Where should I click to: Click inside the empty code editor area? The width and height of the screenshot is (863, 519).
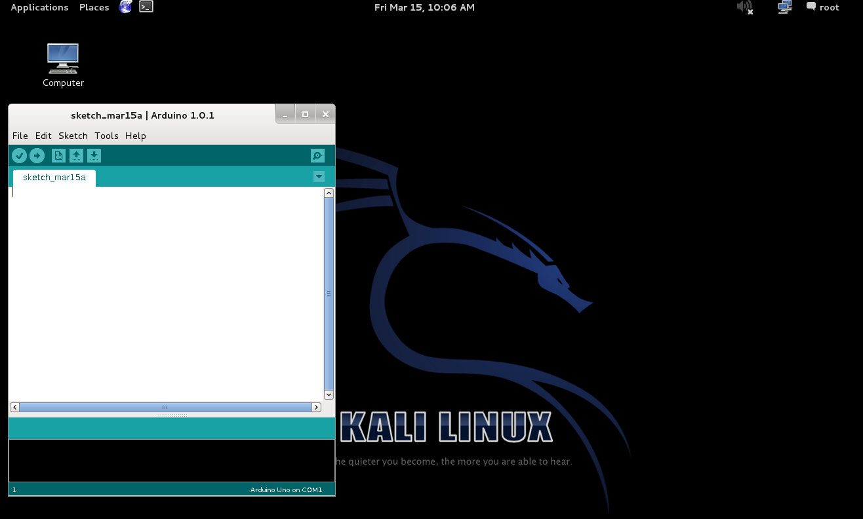(167, 294)
